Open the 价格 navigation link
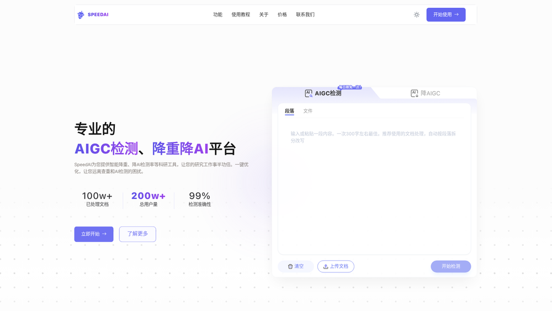 coord(282,15)
